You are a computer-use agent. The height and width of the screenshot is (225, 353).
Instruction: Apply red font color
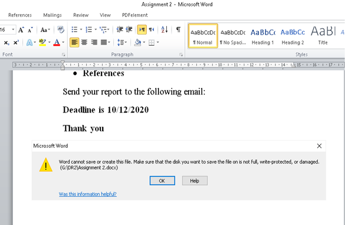(x=57, y=42)
